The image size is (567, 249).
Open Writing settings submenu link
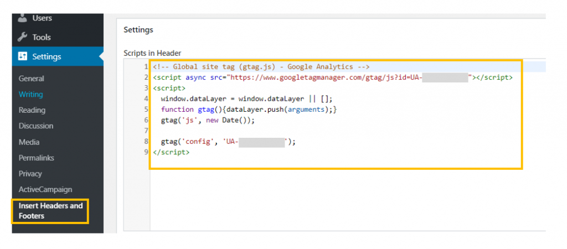pos(31,94)
